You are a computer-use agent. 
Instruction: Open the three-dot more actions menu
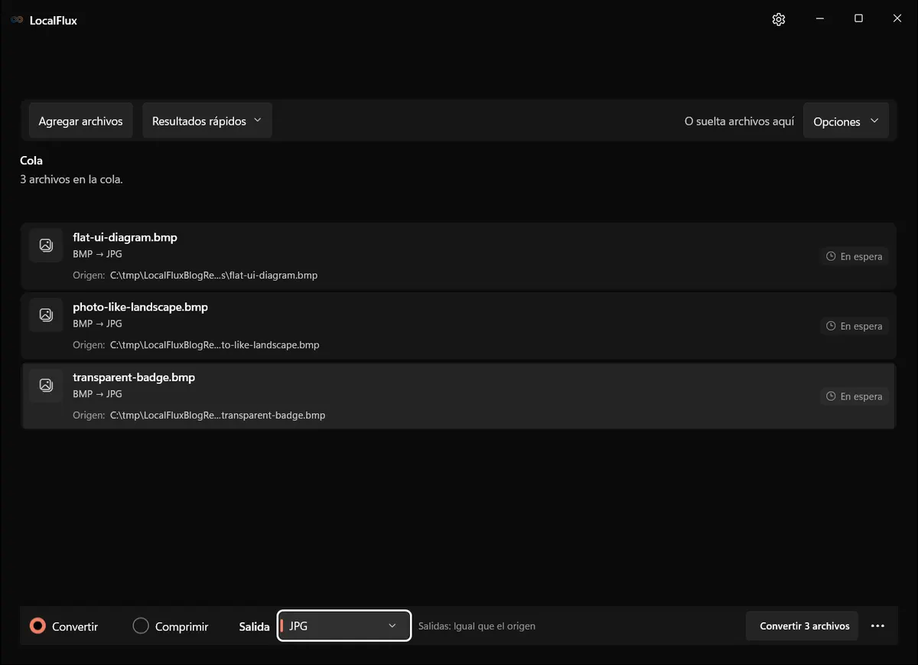pos(877,626)
